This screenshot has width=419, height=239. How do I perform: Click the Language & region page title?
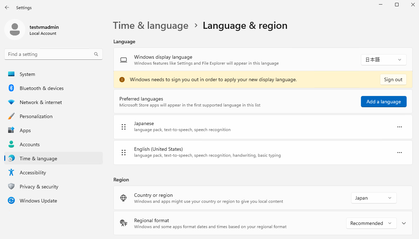(x=245, y=26)
